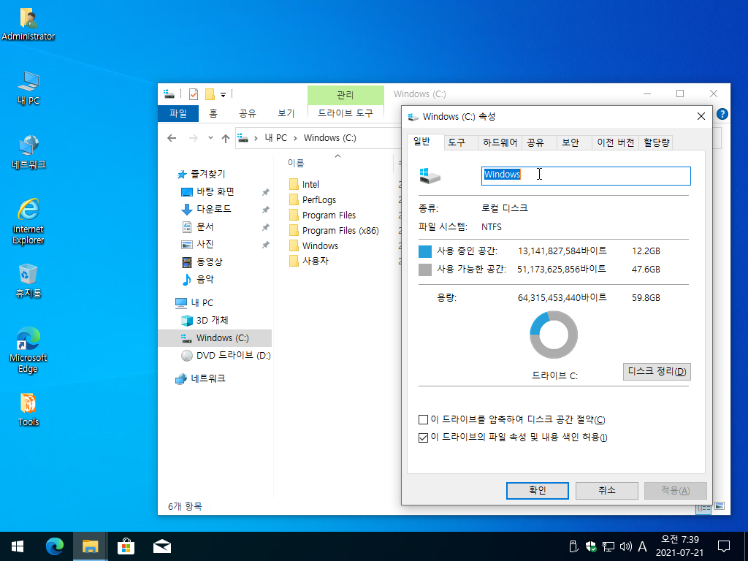
Task: Click the drive usage donut chart
Action: click(554, 335)
